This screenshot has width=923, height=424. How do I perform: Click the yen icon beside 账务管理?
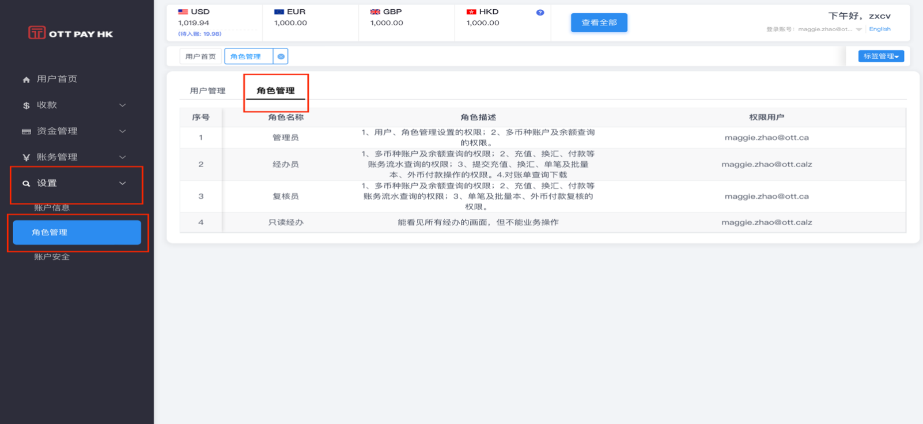point(26,157)
